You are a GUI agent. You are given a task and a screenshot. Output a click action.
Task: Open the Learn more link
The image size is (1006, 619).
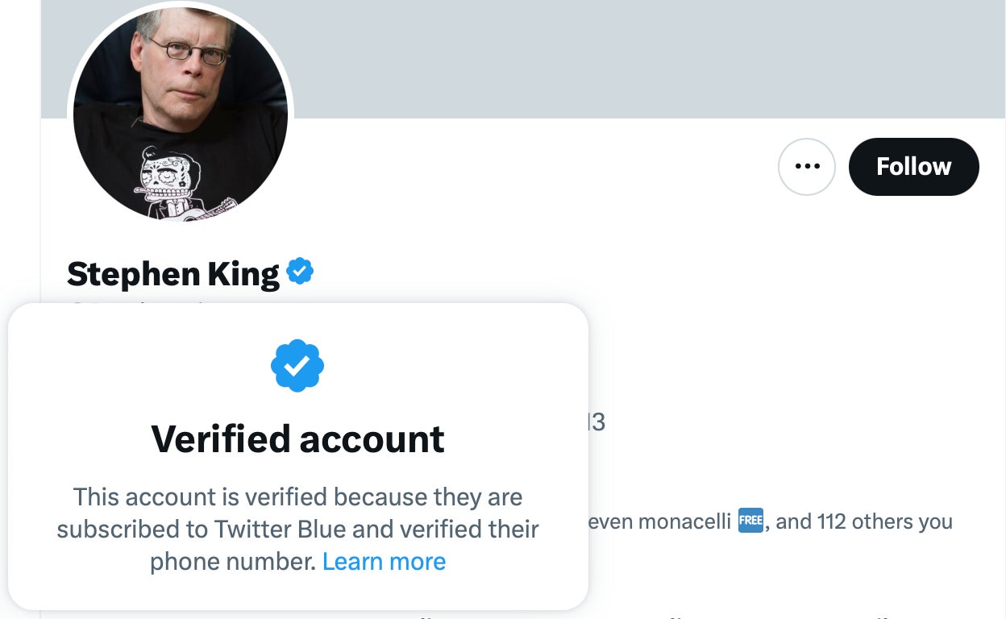coord(385,561)
